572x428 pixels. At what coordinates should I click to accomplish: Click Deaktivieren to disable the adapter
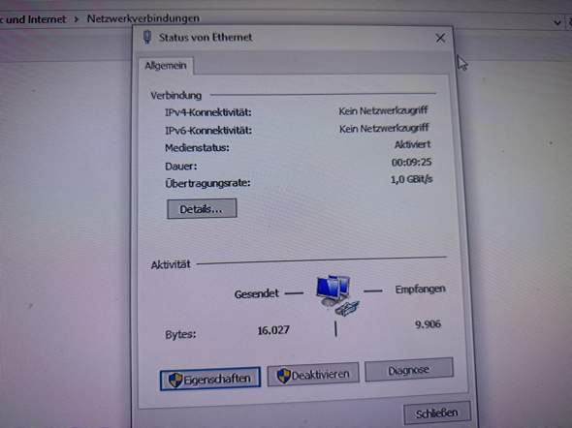pos(313,375)
